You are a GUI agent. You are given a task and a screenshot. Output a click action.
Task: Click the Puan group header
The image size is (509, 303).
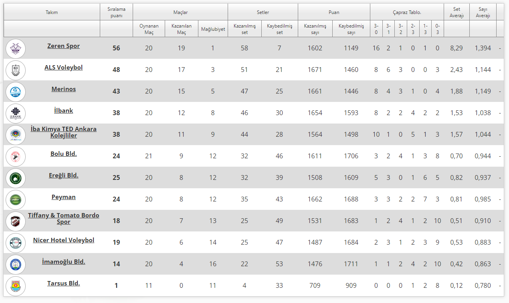334,12
